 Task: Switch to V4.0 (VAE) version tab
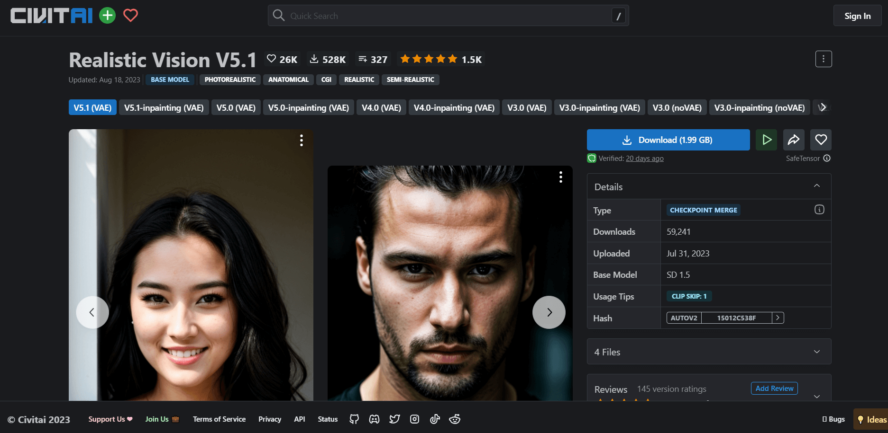[x=381, y=108]
